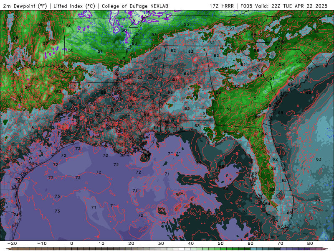
Task: Click the 20 label on the color scale
Action: (131, 243)
